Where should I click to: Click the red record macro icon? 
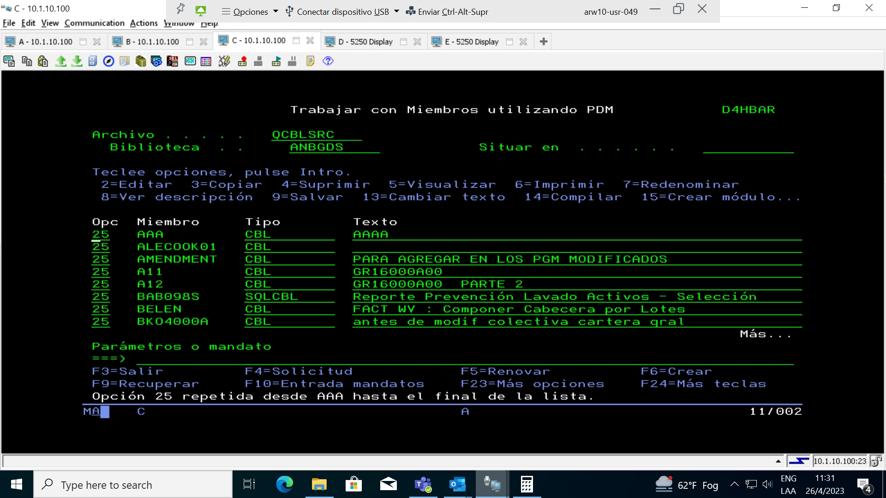tap(242, 61)
